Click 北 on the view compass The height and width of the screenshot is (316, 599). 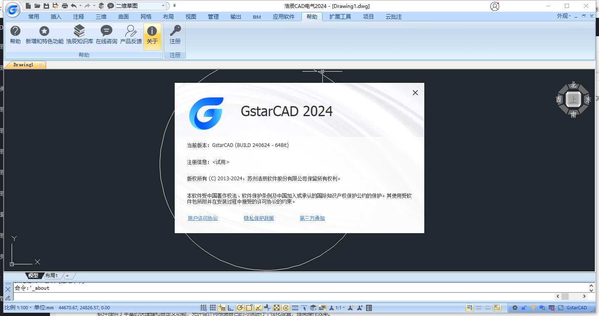(x=574, y=85)
